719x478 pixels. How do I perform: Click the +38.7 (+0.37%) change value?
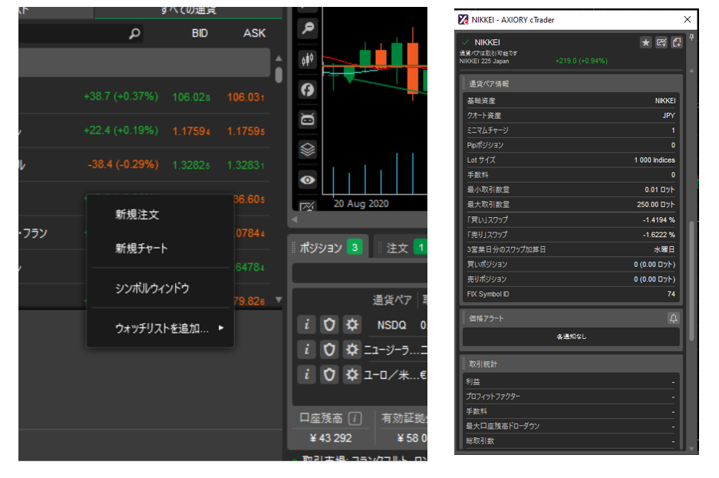[x=120, y=96]
